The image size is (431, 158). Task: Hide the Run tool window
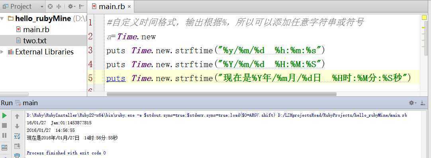(x=423, y=103)
